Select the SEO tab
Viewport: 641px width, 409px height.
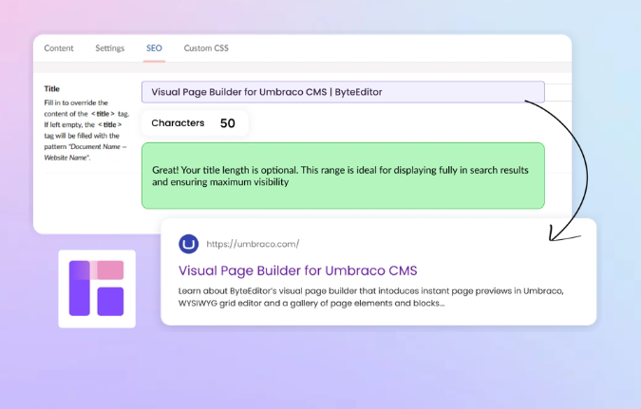(x=154, y=48)
